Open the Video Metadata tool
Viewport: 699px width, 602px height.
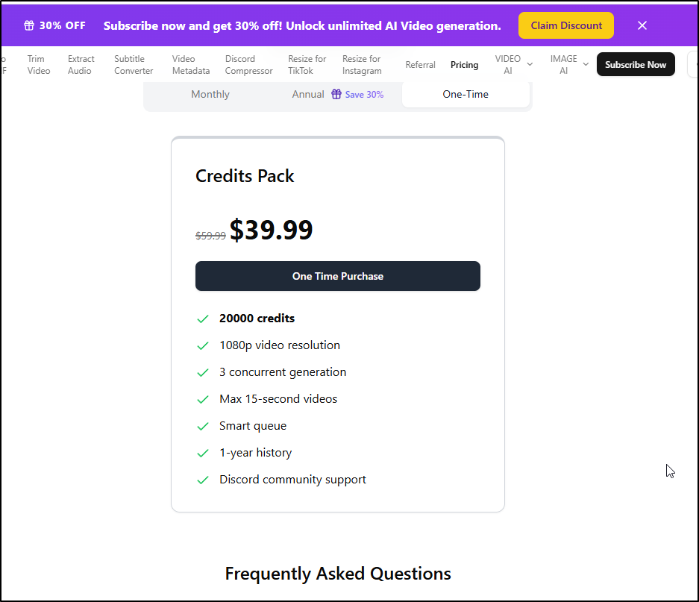tap(191, 65)
